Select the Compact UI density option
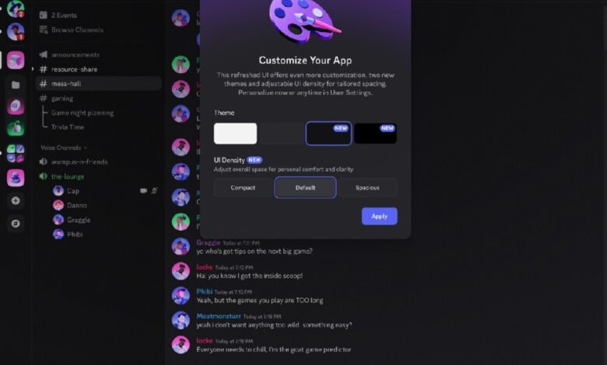 (x=243, y=188)
